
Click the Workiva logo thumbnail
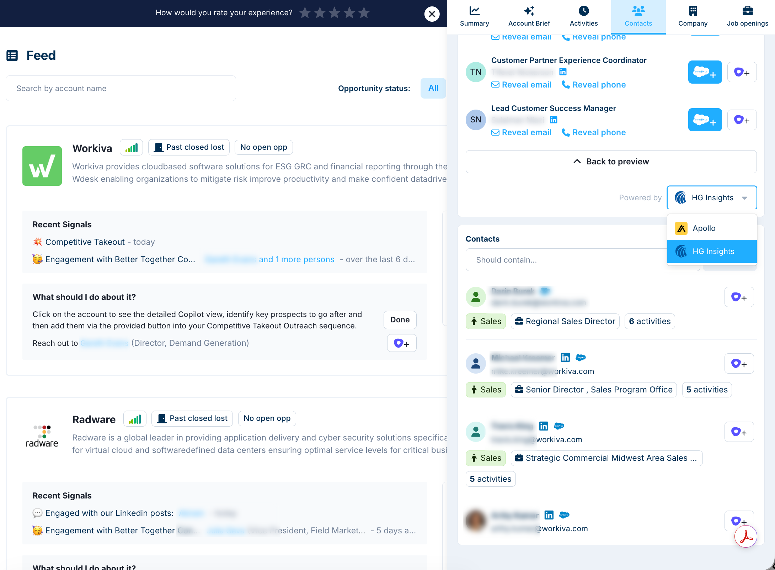[42, 166]
